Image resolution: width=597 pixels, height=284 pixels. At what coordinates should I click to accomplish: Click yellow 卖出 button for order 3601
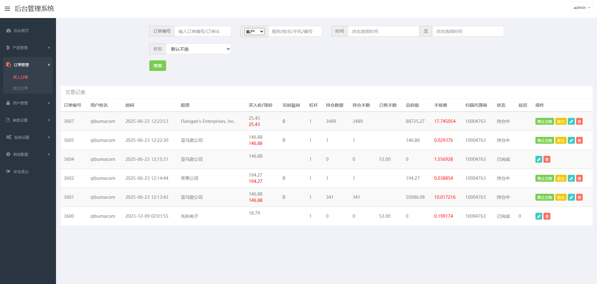pos(561,198)
